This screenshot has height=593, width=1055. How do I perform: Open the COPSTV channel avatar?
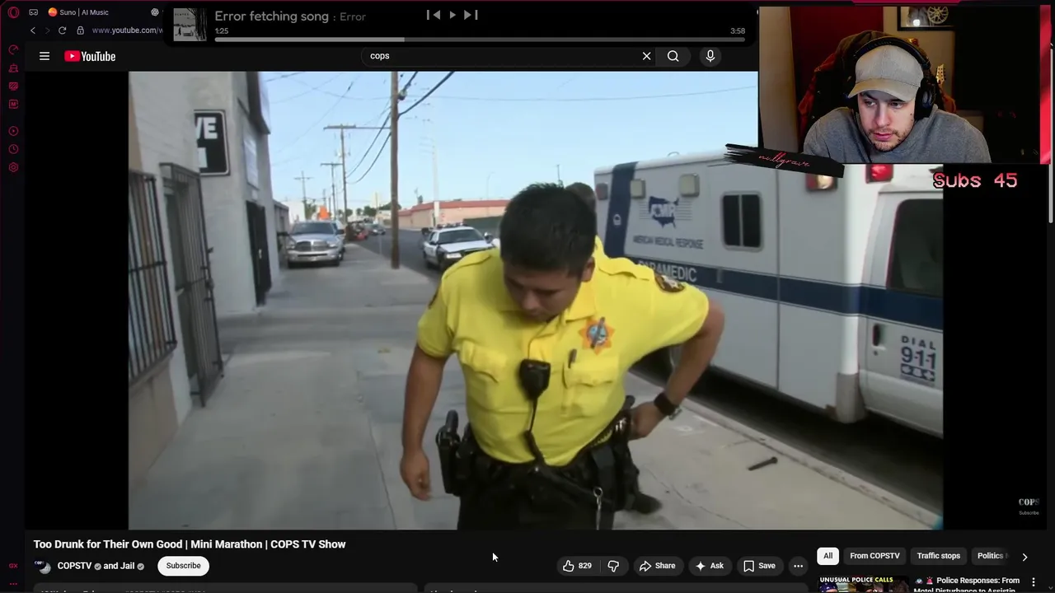pos(42,566)
